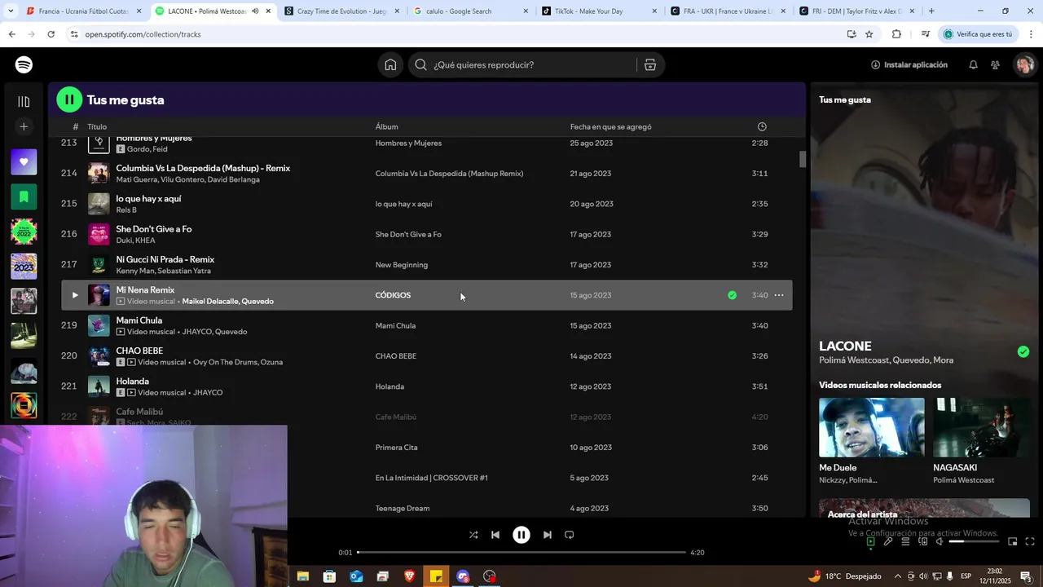Open more options for Mi Nena Remix
The width and height of the screenshot is (1043, 587).
[x=779, y=295]
